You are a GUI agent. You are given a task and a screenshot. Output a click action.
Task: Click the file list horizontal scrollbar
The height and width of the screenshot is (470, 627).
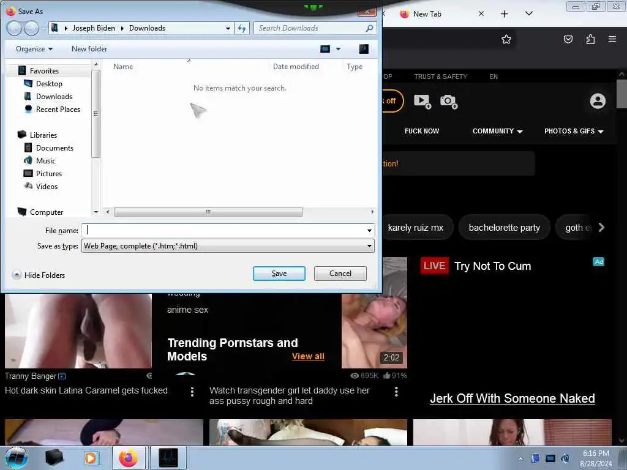pyautogui.click(x=208, y=212)
